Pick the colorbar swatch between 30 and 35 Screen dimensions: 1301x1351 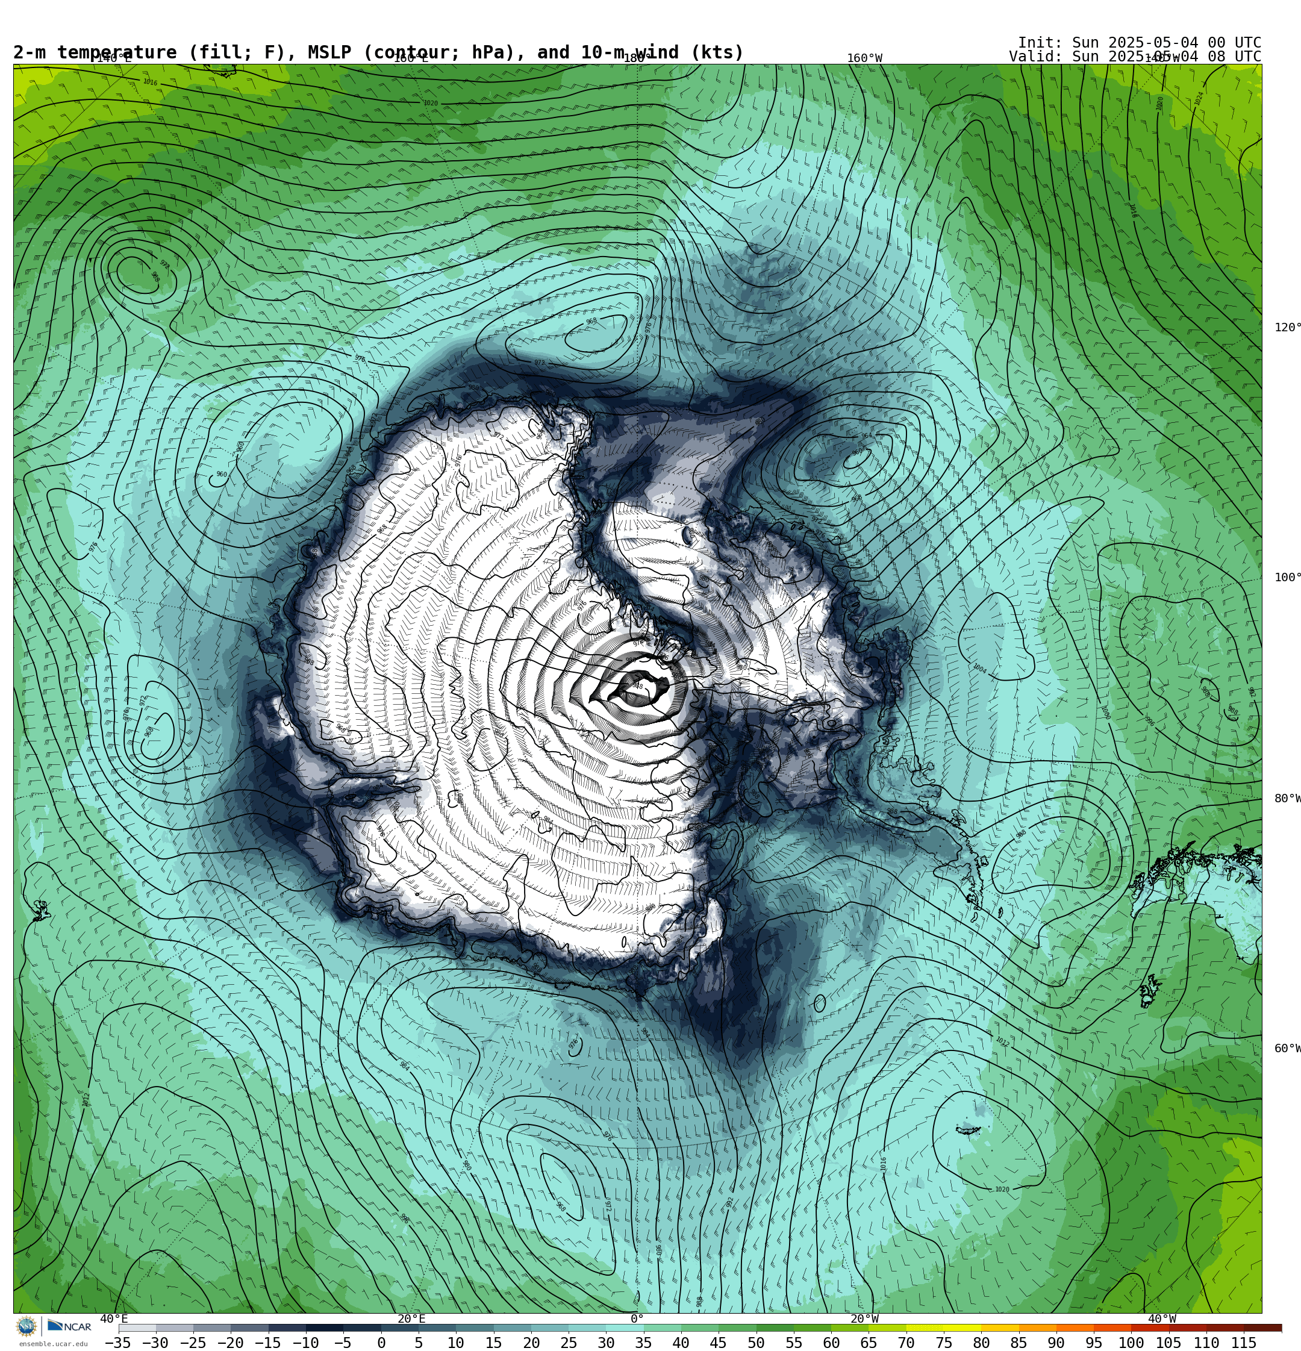[624, 1328]
